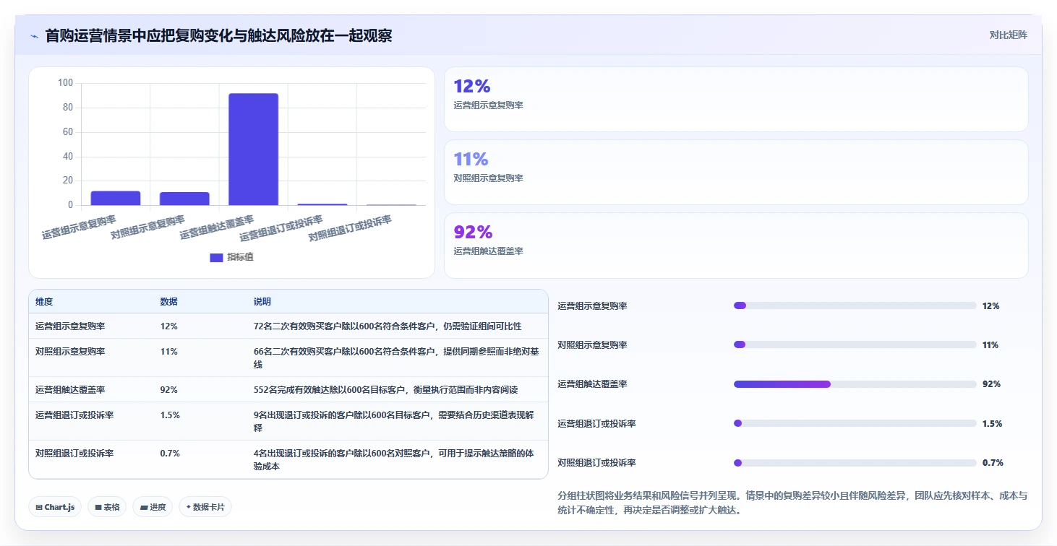Click the description starting 72名二次有效购买客户
Screen dimensions: 1057x546
click(388, 326)
